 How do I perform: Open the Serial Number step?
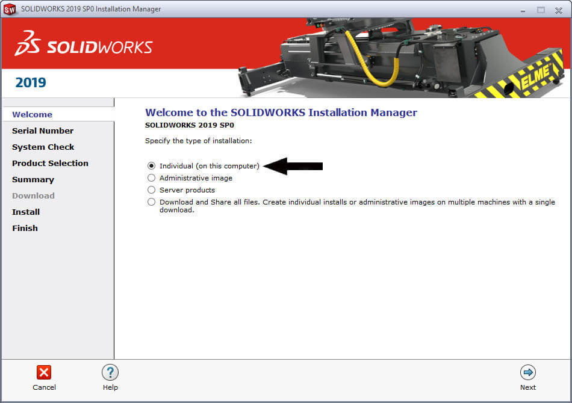(x=43, y=131)
